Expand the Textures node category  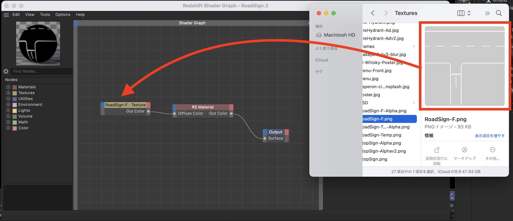[x=8, y=93]
